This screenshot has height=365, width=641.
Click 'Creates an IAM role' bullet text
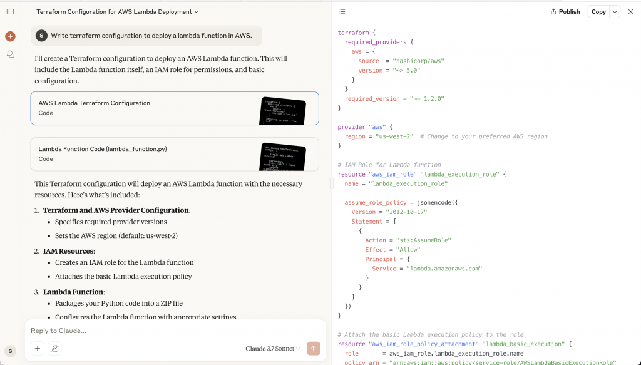tap(125, 263)
